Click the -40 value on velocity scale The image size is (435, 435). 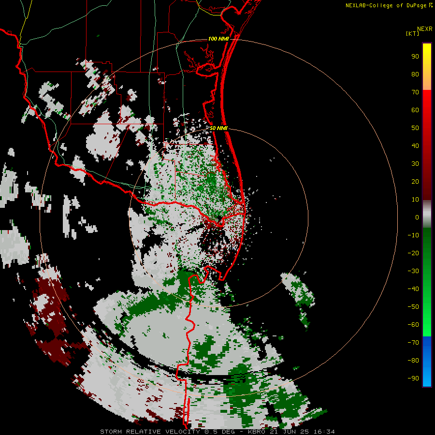pyautogui.click(x=413, y=289)
